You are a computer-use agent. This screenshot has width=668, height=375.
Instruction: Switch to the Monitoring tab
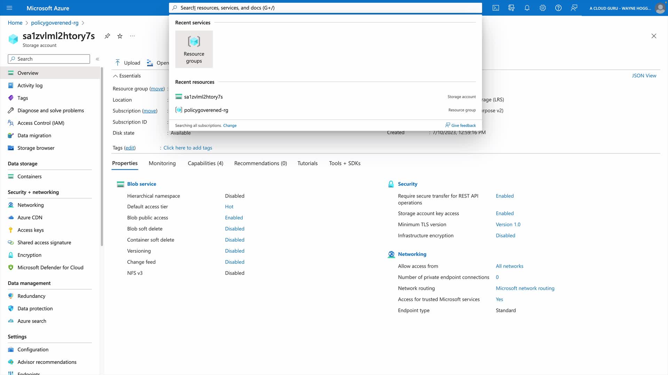[162, 163]
